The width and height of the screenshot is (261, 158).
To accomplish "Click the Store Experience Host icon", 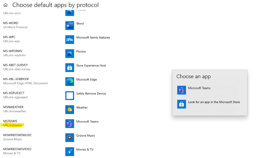I will 70,67.
